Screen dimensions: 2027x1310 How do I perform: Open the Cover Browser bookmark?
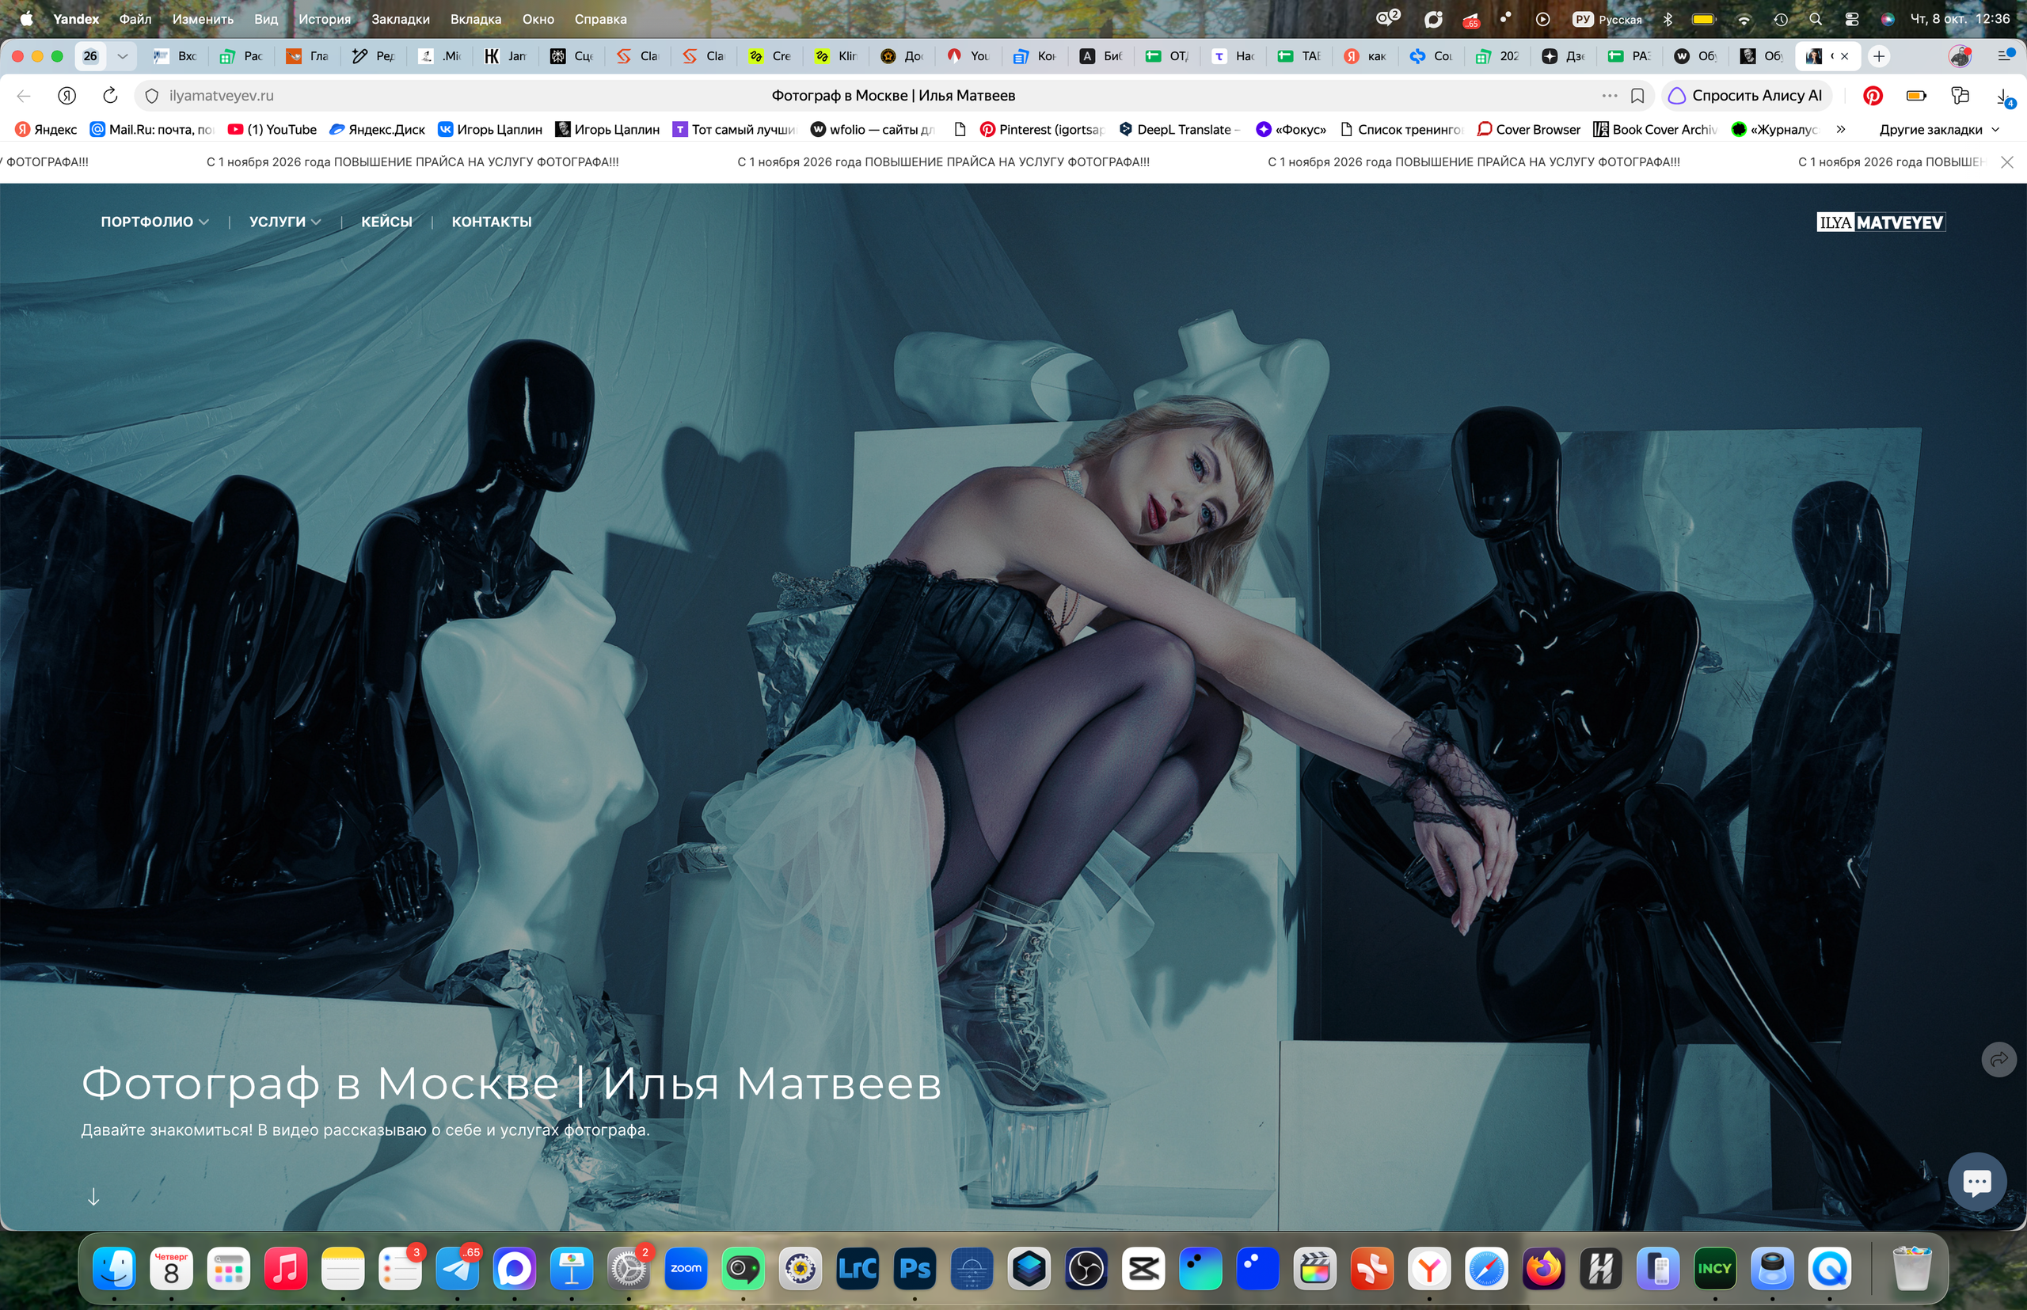[x=1528, y=129]
